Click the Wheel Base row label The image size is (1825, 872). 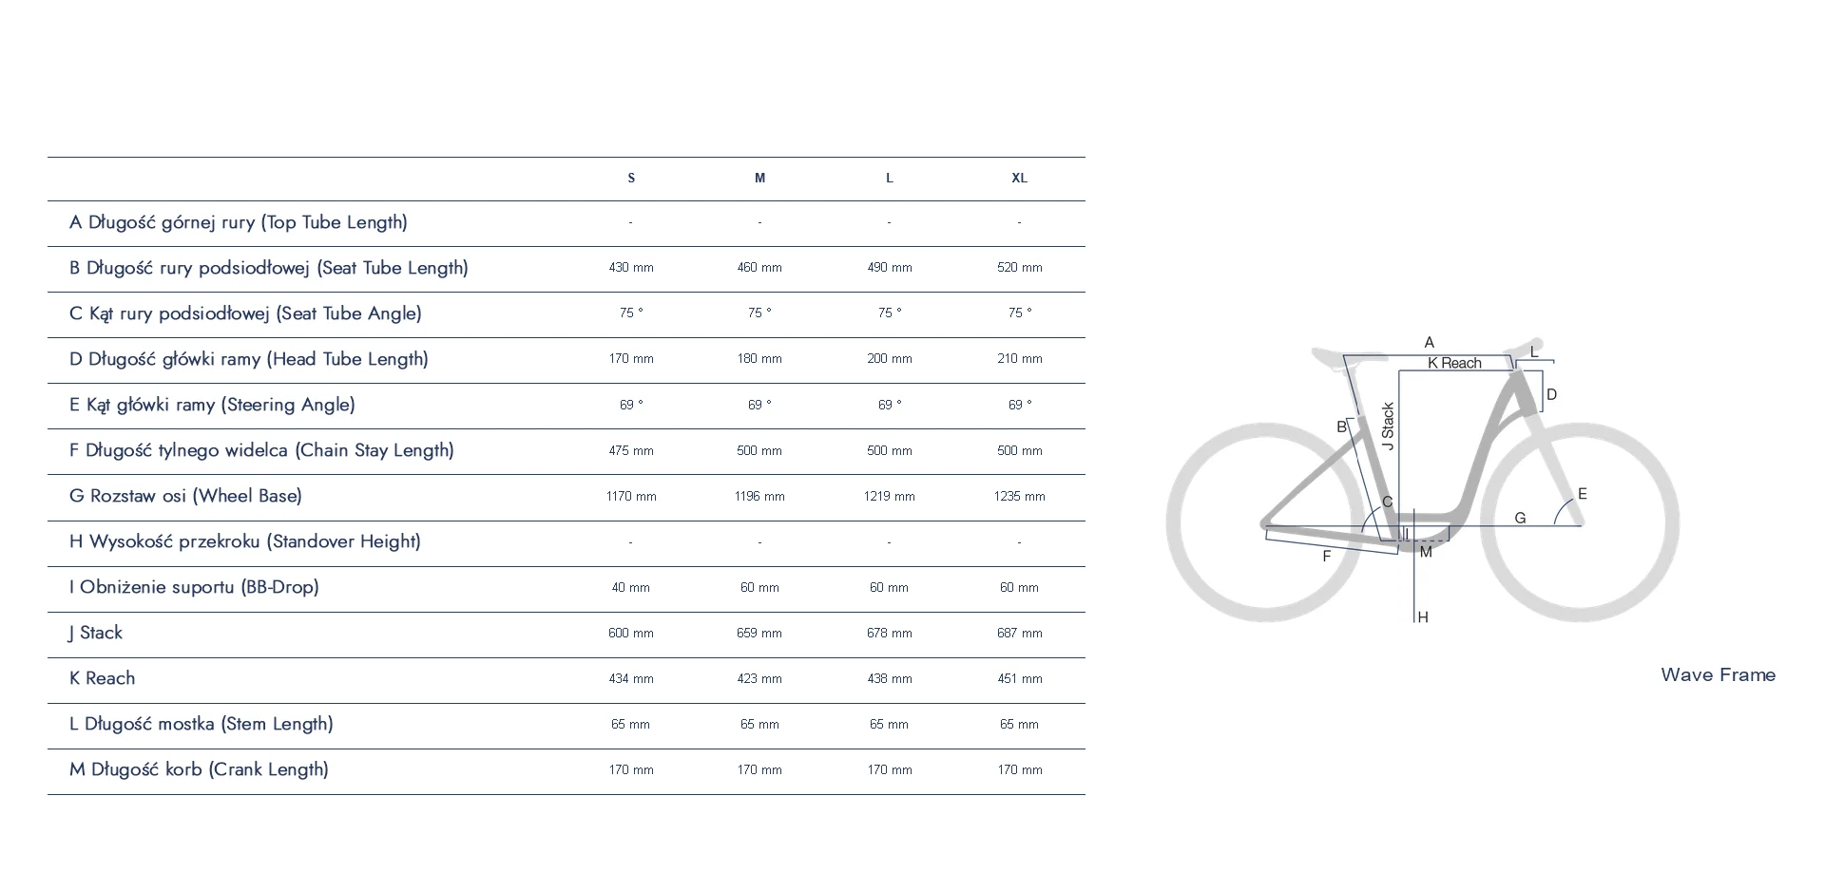[185, 496]
